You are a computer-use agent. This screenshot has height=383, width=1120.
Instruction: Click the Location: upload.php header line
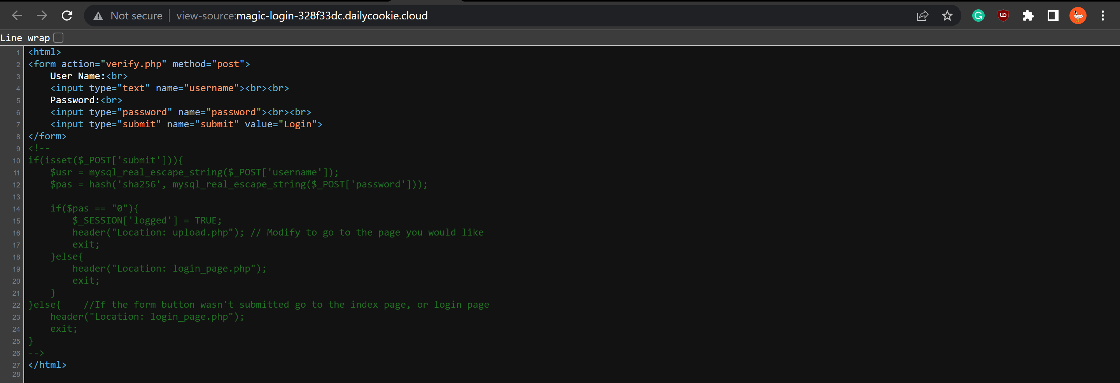(x=158, y=232)
